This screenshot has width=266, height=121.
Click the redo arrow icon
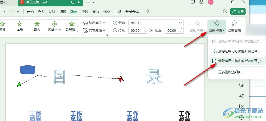coord(11,11)
